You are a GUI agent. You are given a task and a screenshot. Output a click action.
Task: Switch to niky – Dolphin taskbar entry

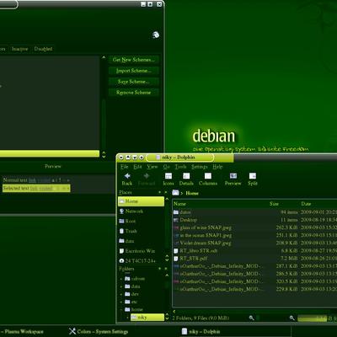click(x=201, y=332)
